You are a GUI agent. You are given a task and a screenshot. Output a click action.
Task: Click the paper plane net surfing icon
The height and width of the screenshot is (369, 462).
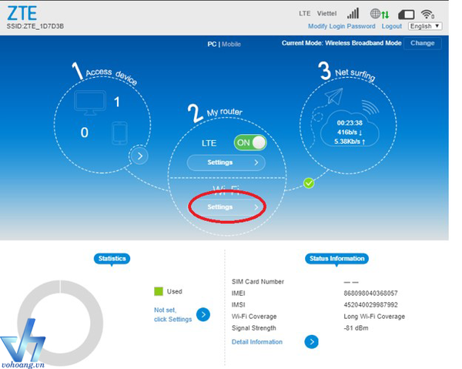334,96
